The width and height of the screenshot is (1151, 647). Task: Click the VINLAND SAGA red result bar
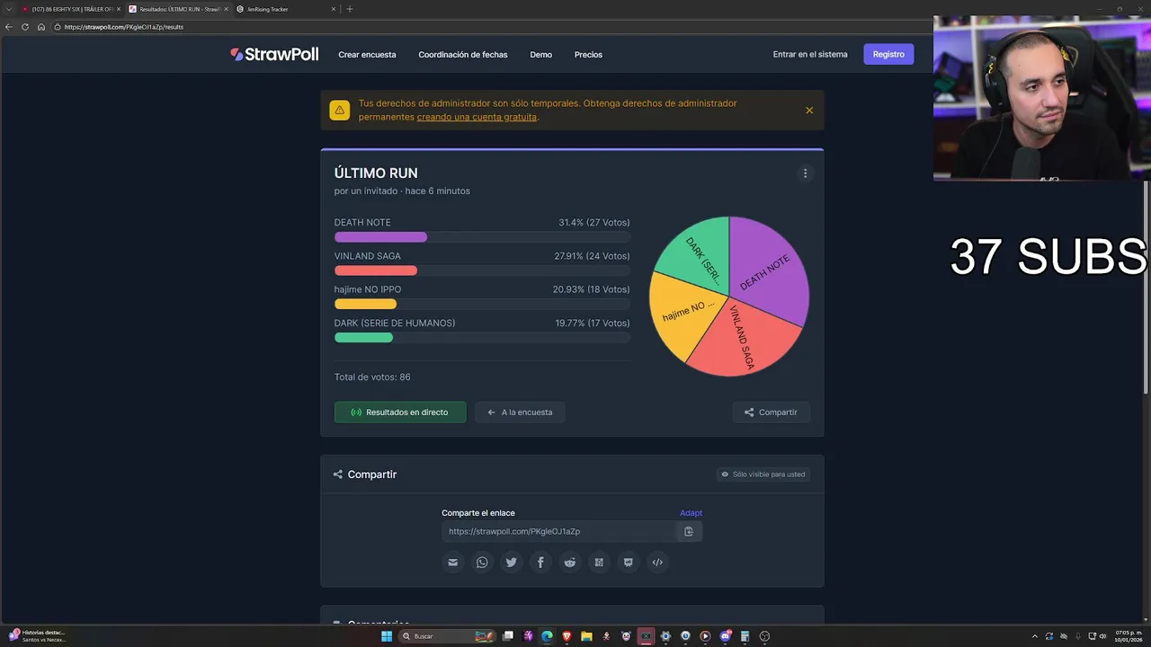pos(376,270)
